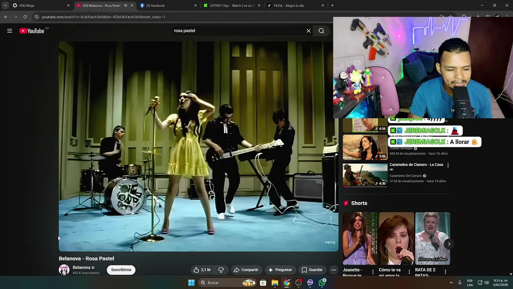Open the Compartir share dialog
The height and width of the screenshot is (289, 513).
click(x=246, y=270)
